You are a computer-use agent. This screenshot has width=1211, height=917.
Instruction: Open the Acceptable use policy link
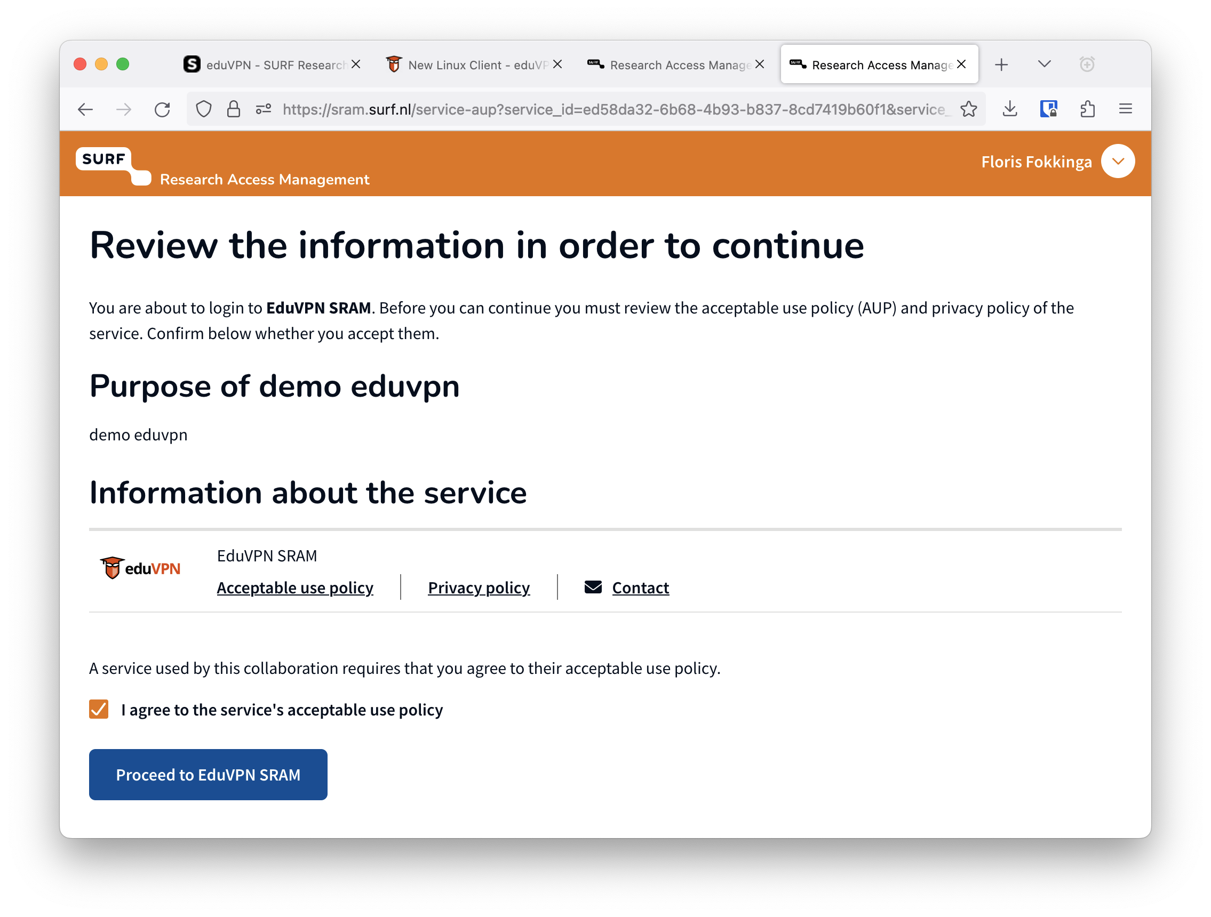pyautogui.click(x=295, y=588)
